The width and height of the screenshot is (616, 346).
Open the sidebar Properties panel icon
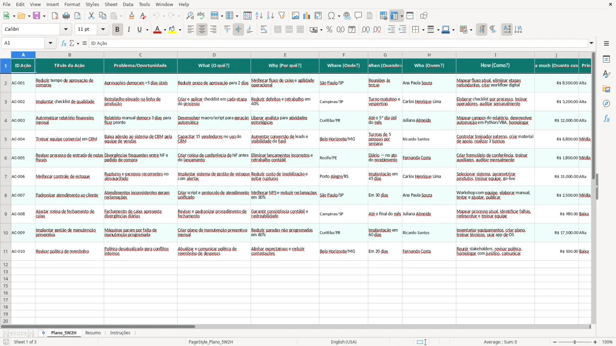[606, 59]
